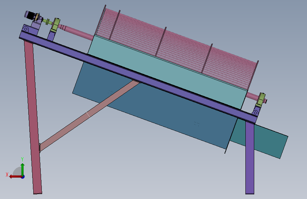Select the purple post under left bearing
The width and height of the screenshot is (307, 199).
tap(51, 36)
